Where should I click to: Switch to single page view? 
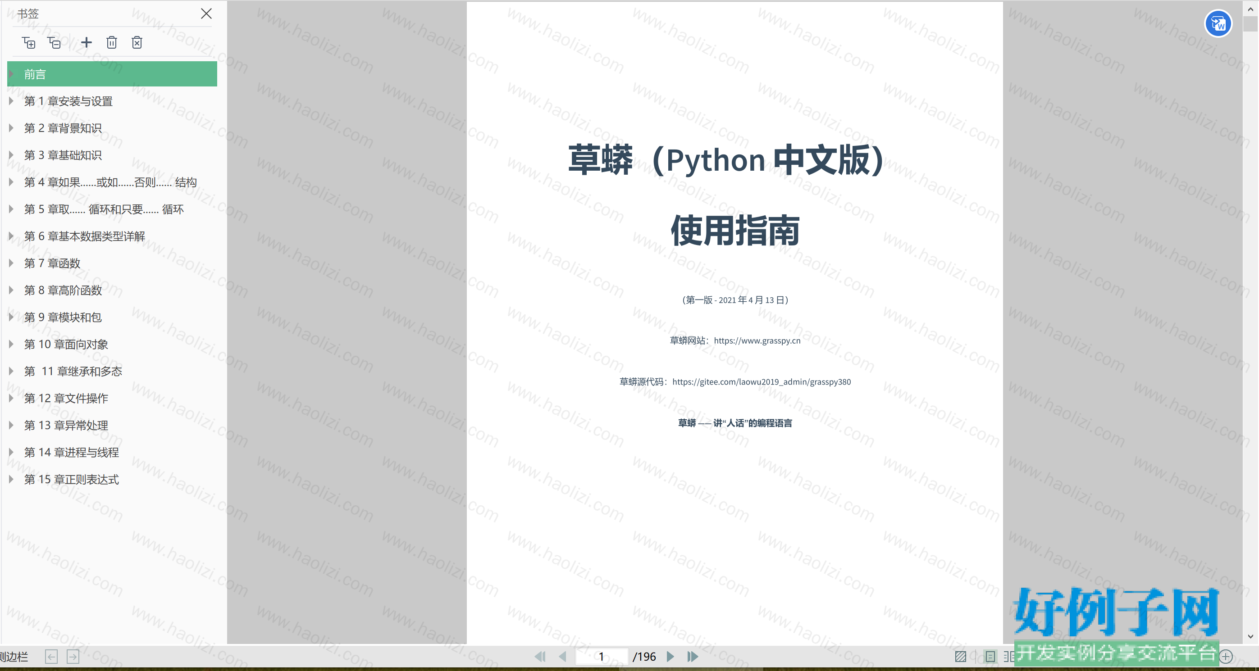pyautogui.click(x=990, y=656)
